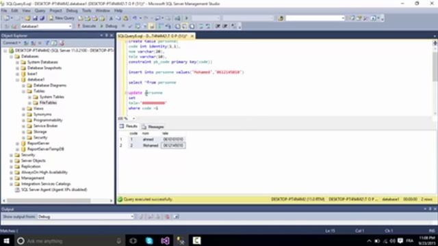Click the Filter funnel icon in Object Explorer

coord(47,43)
